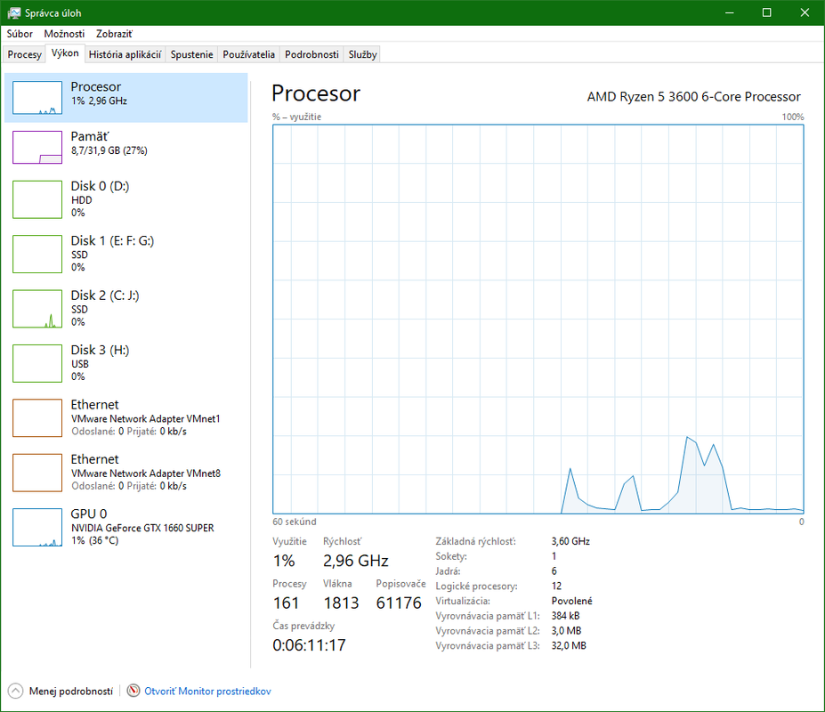Click the Disk 0 (D:) label

(100, 186)
